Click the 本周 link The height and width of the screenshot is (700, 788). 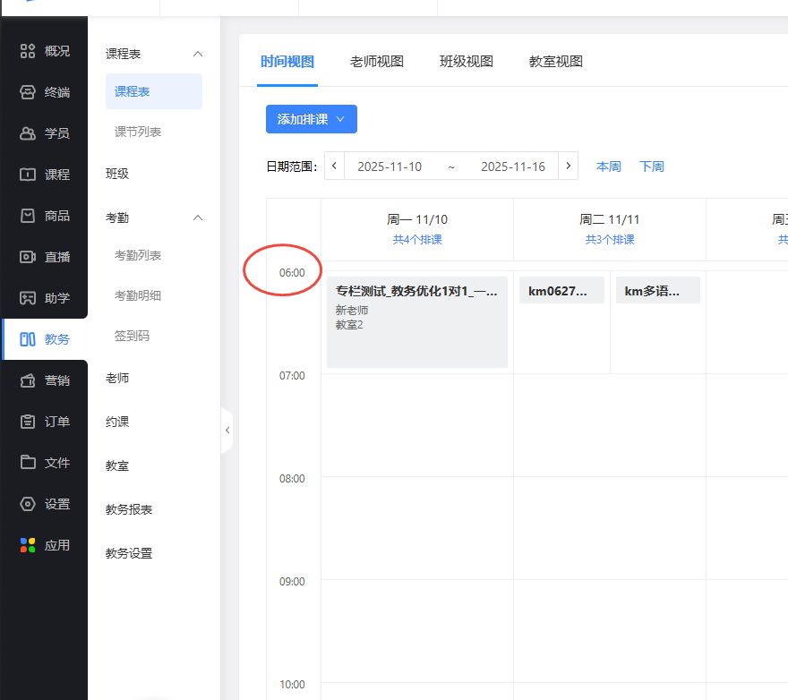[609, 166]
